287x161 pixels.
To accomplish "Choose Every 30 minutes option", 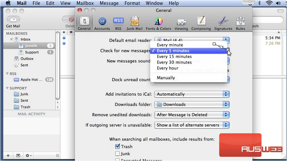I will pos(189,62).
